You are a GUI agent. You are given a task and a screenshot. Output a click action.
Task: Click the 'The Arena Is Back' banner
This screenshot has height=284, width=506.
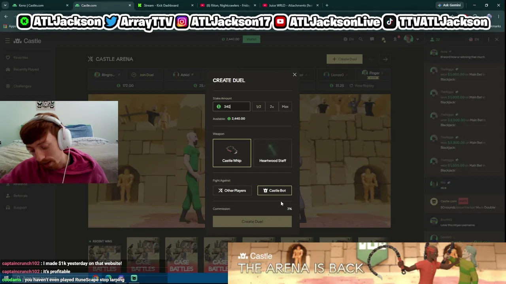[x=367, y=263]
